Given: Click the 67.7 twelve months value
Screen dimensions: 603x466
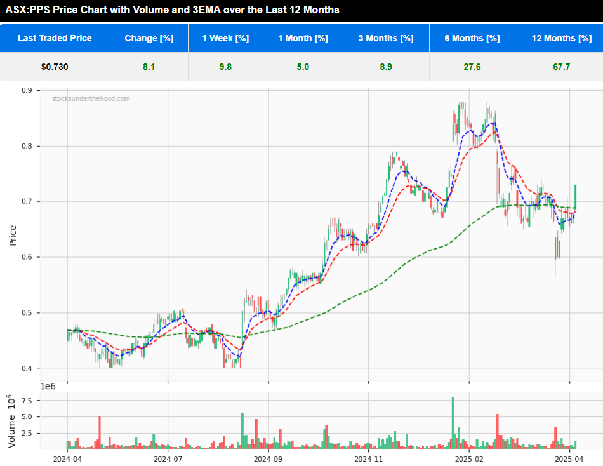Looking at the screenshot, I should (562, 67).
